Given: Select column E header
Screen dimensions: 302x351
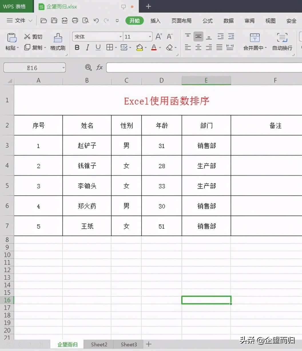Looking at the screenshot, I should [x=206, y=81].
